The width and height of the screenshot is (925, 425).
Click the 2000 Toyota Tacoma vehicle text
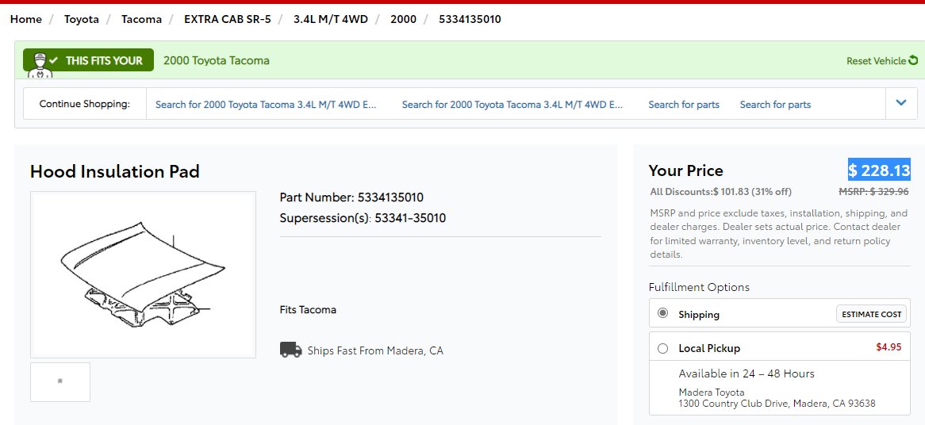coord(217,60)
